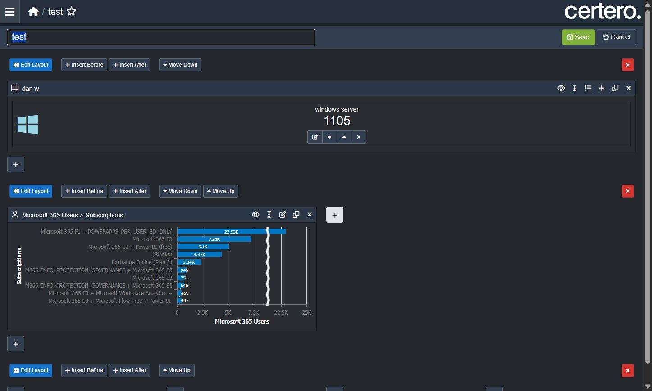This screenshot has height=391, width=652.
Task: Open the hamburger navigation menu
Action: [x=9, y=12]
